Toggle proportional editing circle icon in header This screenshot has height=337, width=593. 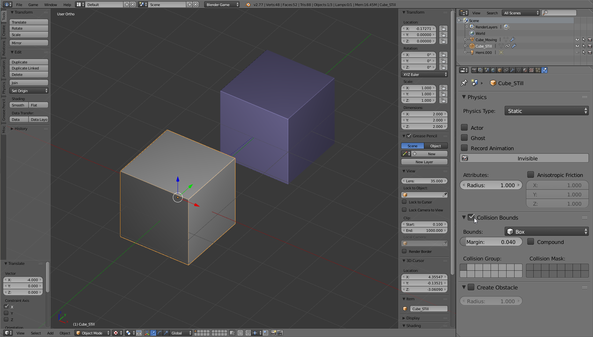coord(240,333)
